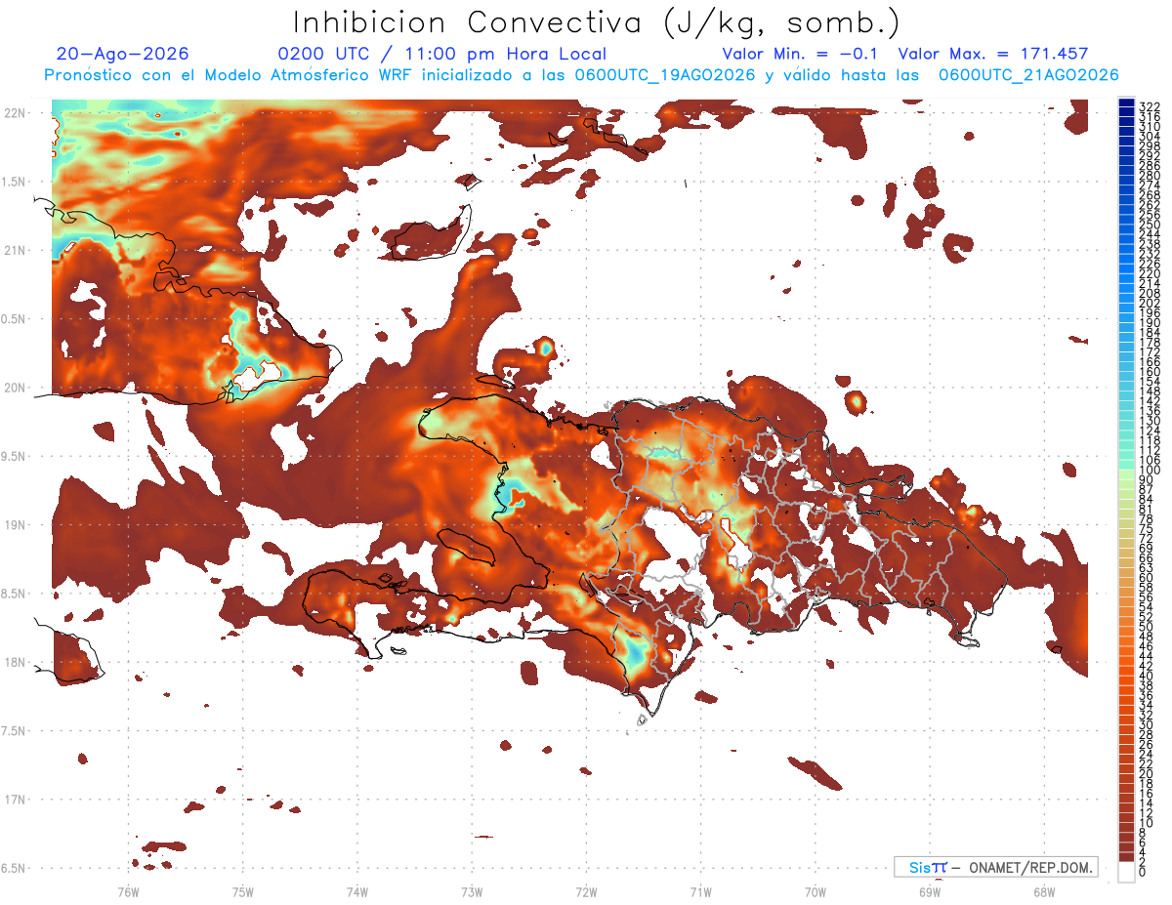Click the 'Pronóstico con el Modelo Atmosférico WRF' line

[581, 75]
